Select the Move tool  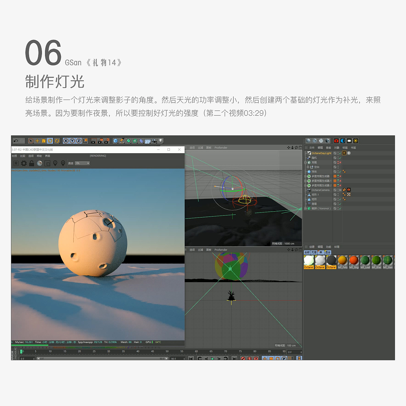pyautogui.click(x=37, y=141)
